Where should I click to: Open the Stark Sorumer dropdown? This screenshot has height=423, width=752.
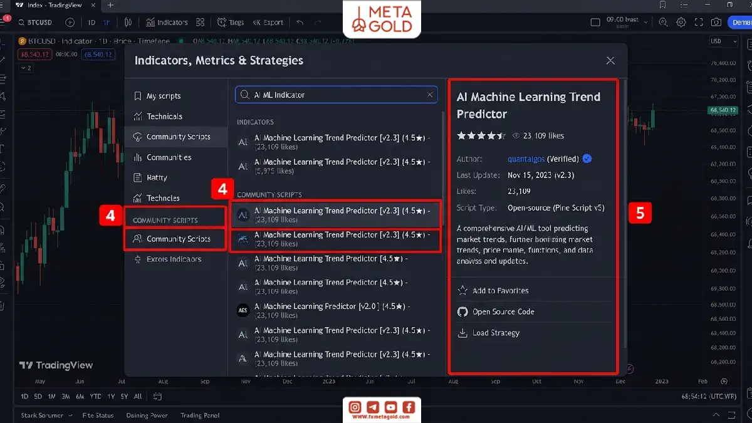click(46, 415)
